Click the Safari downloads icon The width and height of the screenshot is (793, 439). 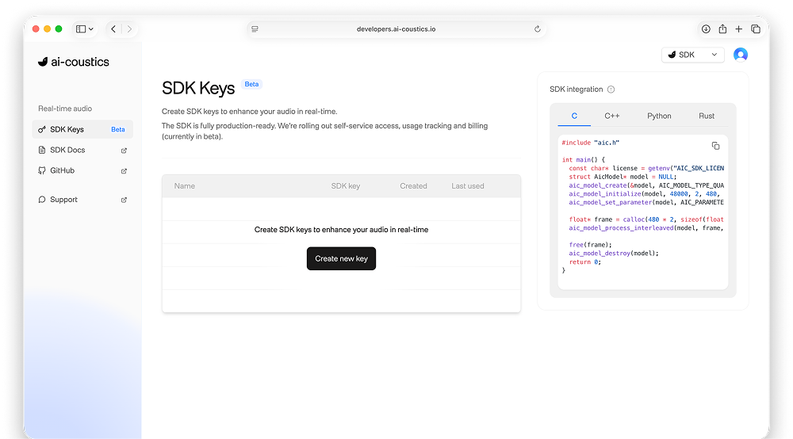click(x=706, y=29)
